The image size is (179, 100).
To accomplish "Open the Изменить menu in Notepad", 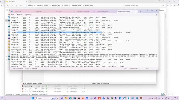I will [20, 15].
